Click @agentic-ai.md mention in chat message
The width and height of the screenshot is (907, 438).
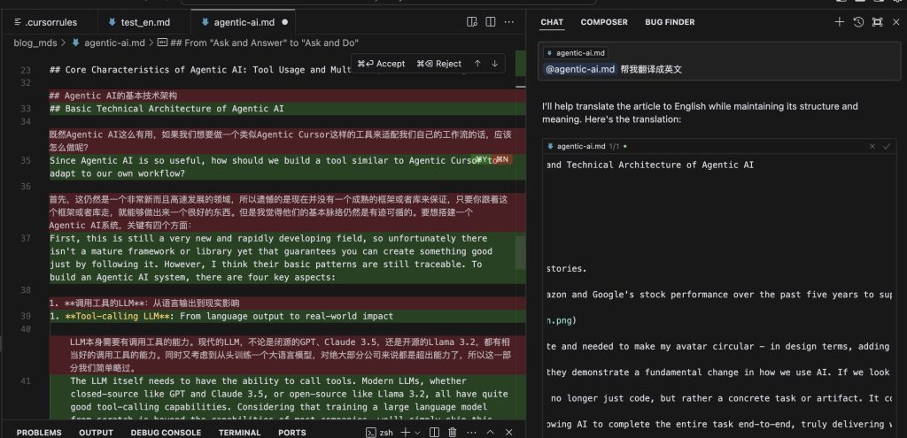click(580, 69)
